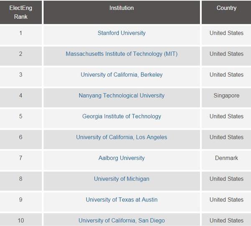Open University of California, San Diego link

pyautogui.click(x=121, y=221)
